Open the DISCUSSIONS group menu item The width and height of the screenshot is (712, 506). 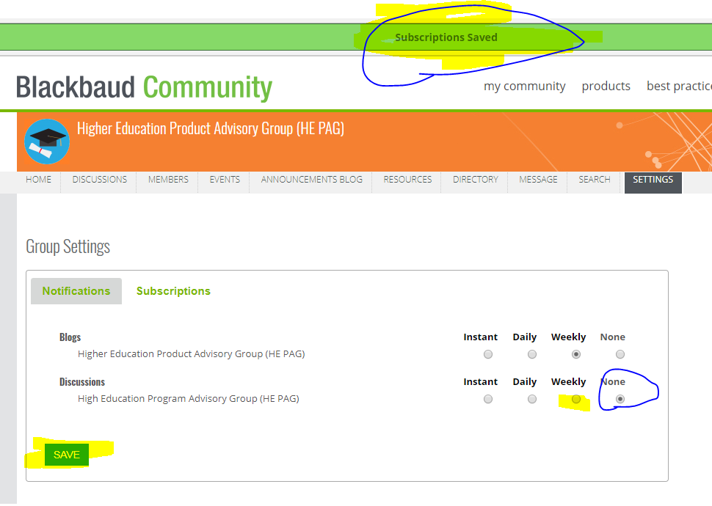(99, 180)
